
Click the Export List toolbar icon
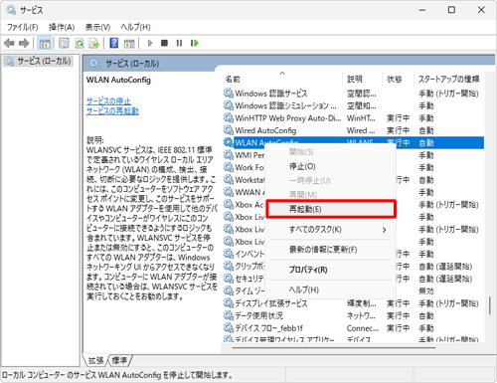(x=94, y=43)
